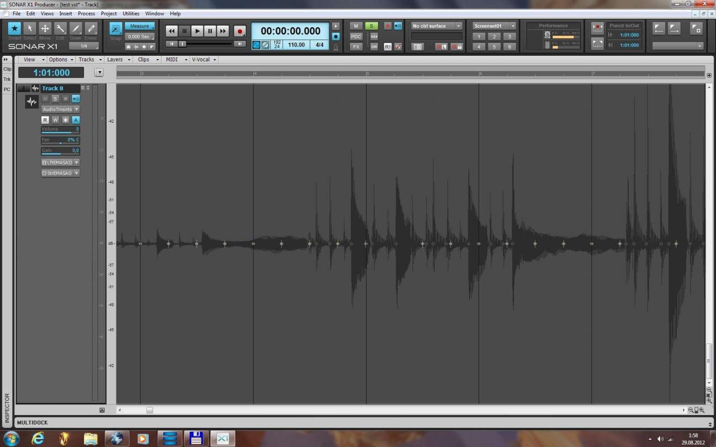Click the Snap to grid icon

click(116, 29)
